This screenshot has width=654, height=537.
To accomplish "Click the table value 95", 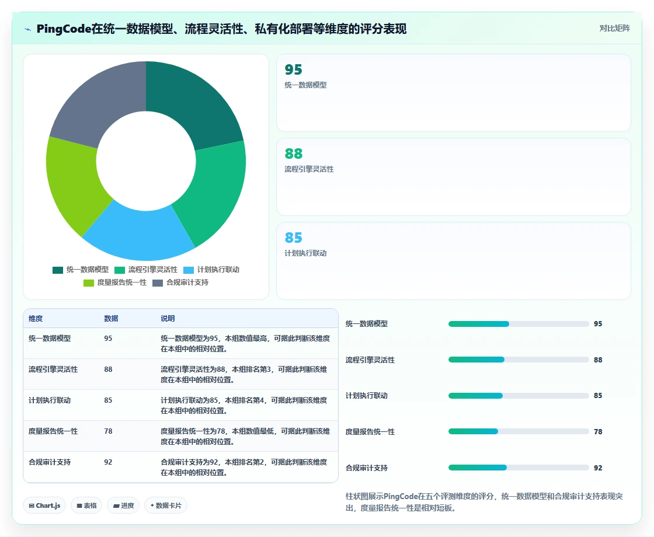I will [x=108, y=338].
